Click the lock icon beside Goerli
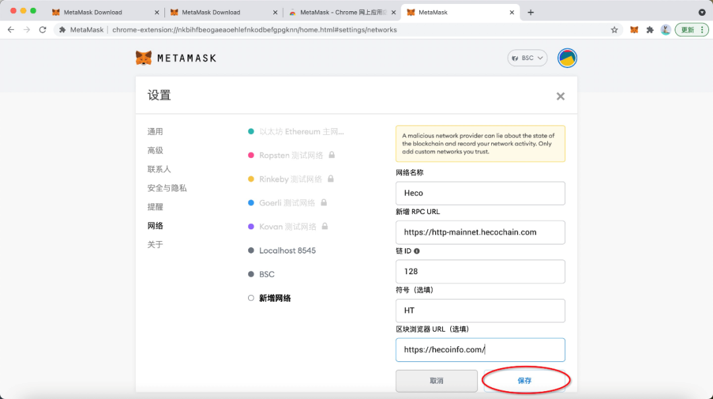 (323, 202)
